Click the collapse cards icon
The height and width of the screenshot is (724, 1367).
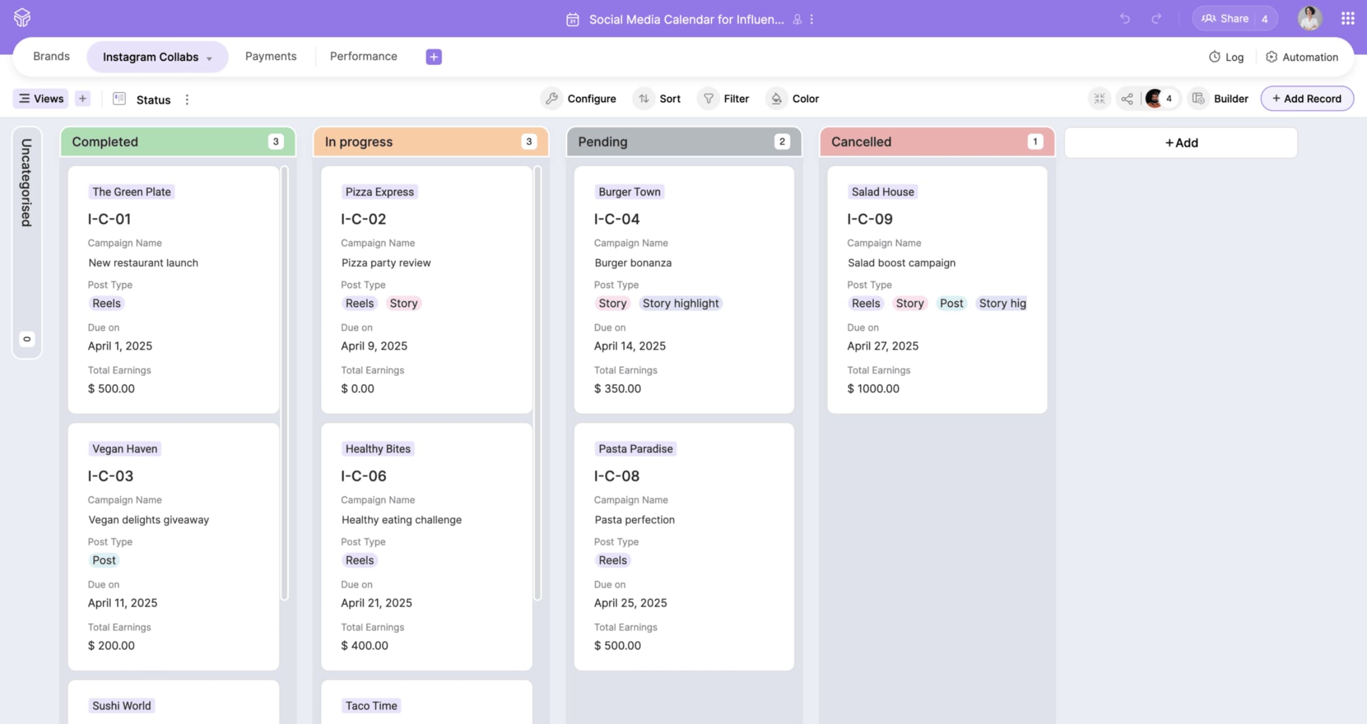tap(1099, 99)
